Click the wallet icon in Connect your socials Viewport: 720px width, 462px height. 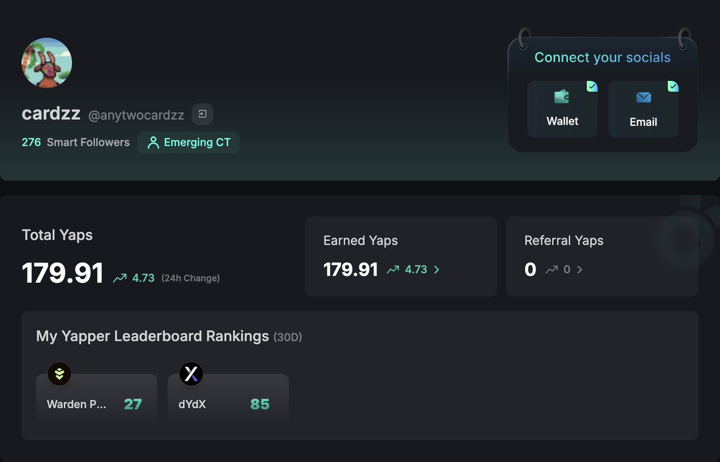(x=562, y=96)
